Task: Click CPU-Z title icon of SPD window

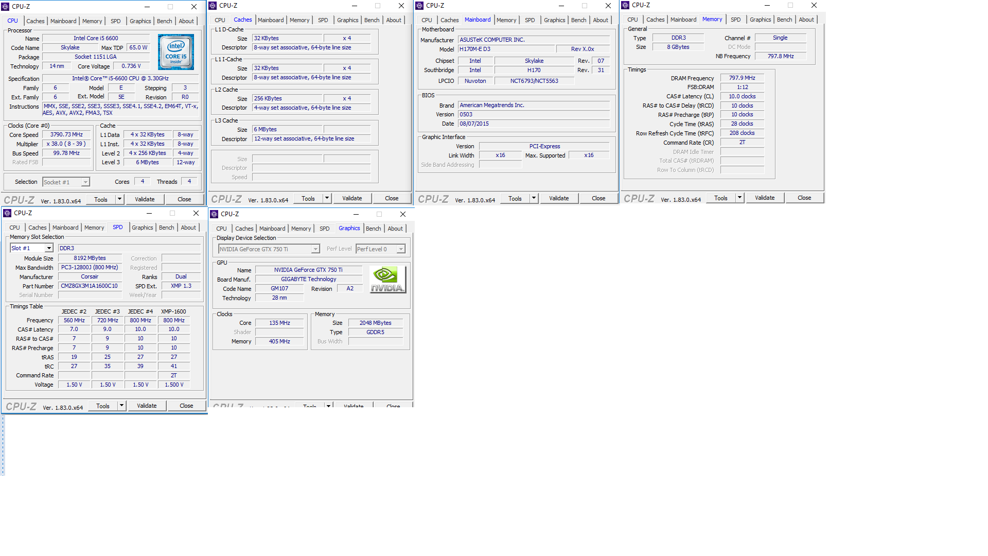Action: [x=7, y=213]
